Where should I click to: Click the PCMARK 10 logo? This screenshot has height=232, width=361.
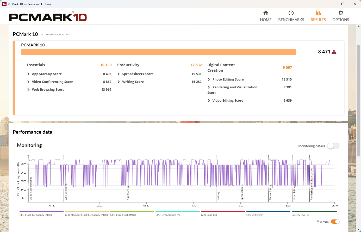48,17
